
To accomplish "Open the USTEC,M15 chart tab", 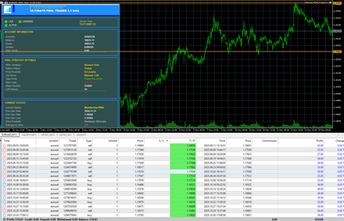I will click(47, 135).
